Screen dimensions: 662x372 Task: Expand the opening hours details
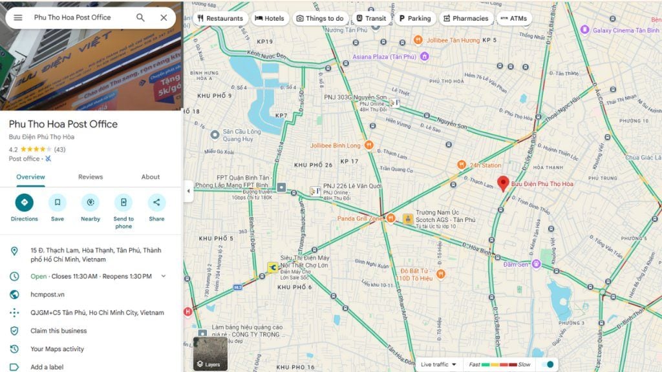(163, 276)
